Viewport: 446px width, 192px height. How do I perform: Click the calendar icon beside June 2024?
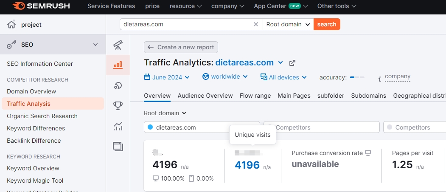(147, 77)
